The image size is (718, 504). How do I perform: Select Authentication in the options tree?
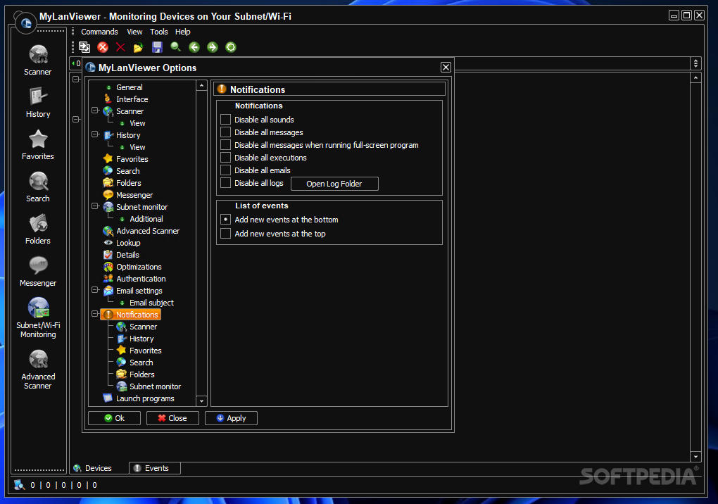tap(141, 278)
